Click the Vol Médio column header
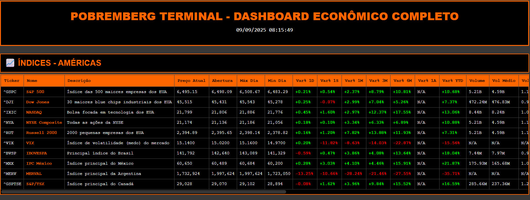 (504, 81)
